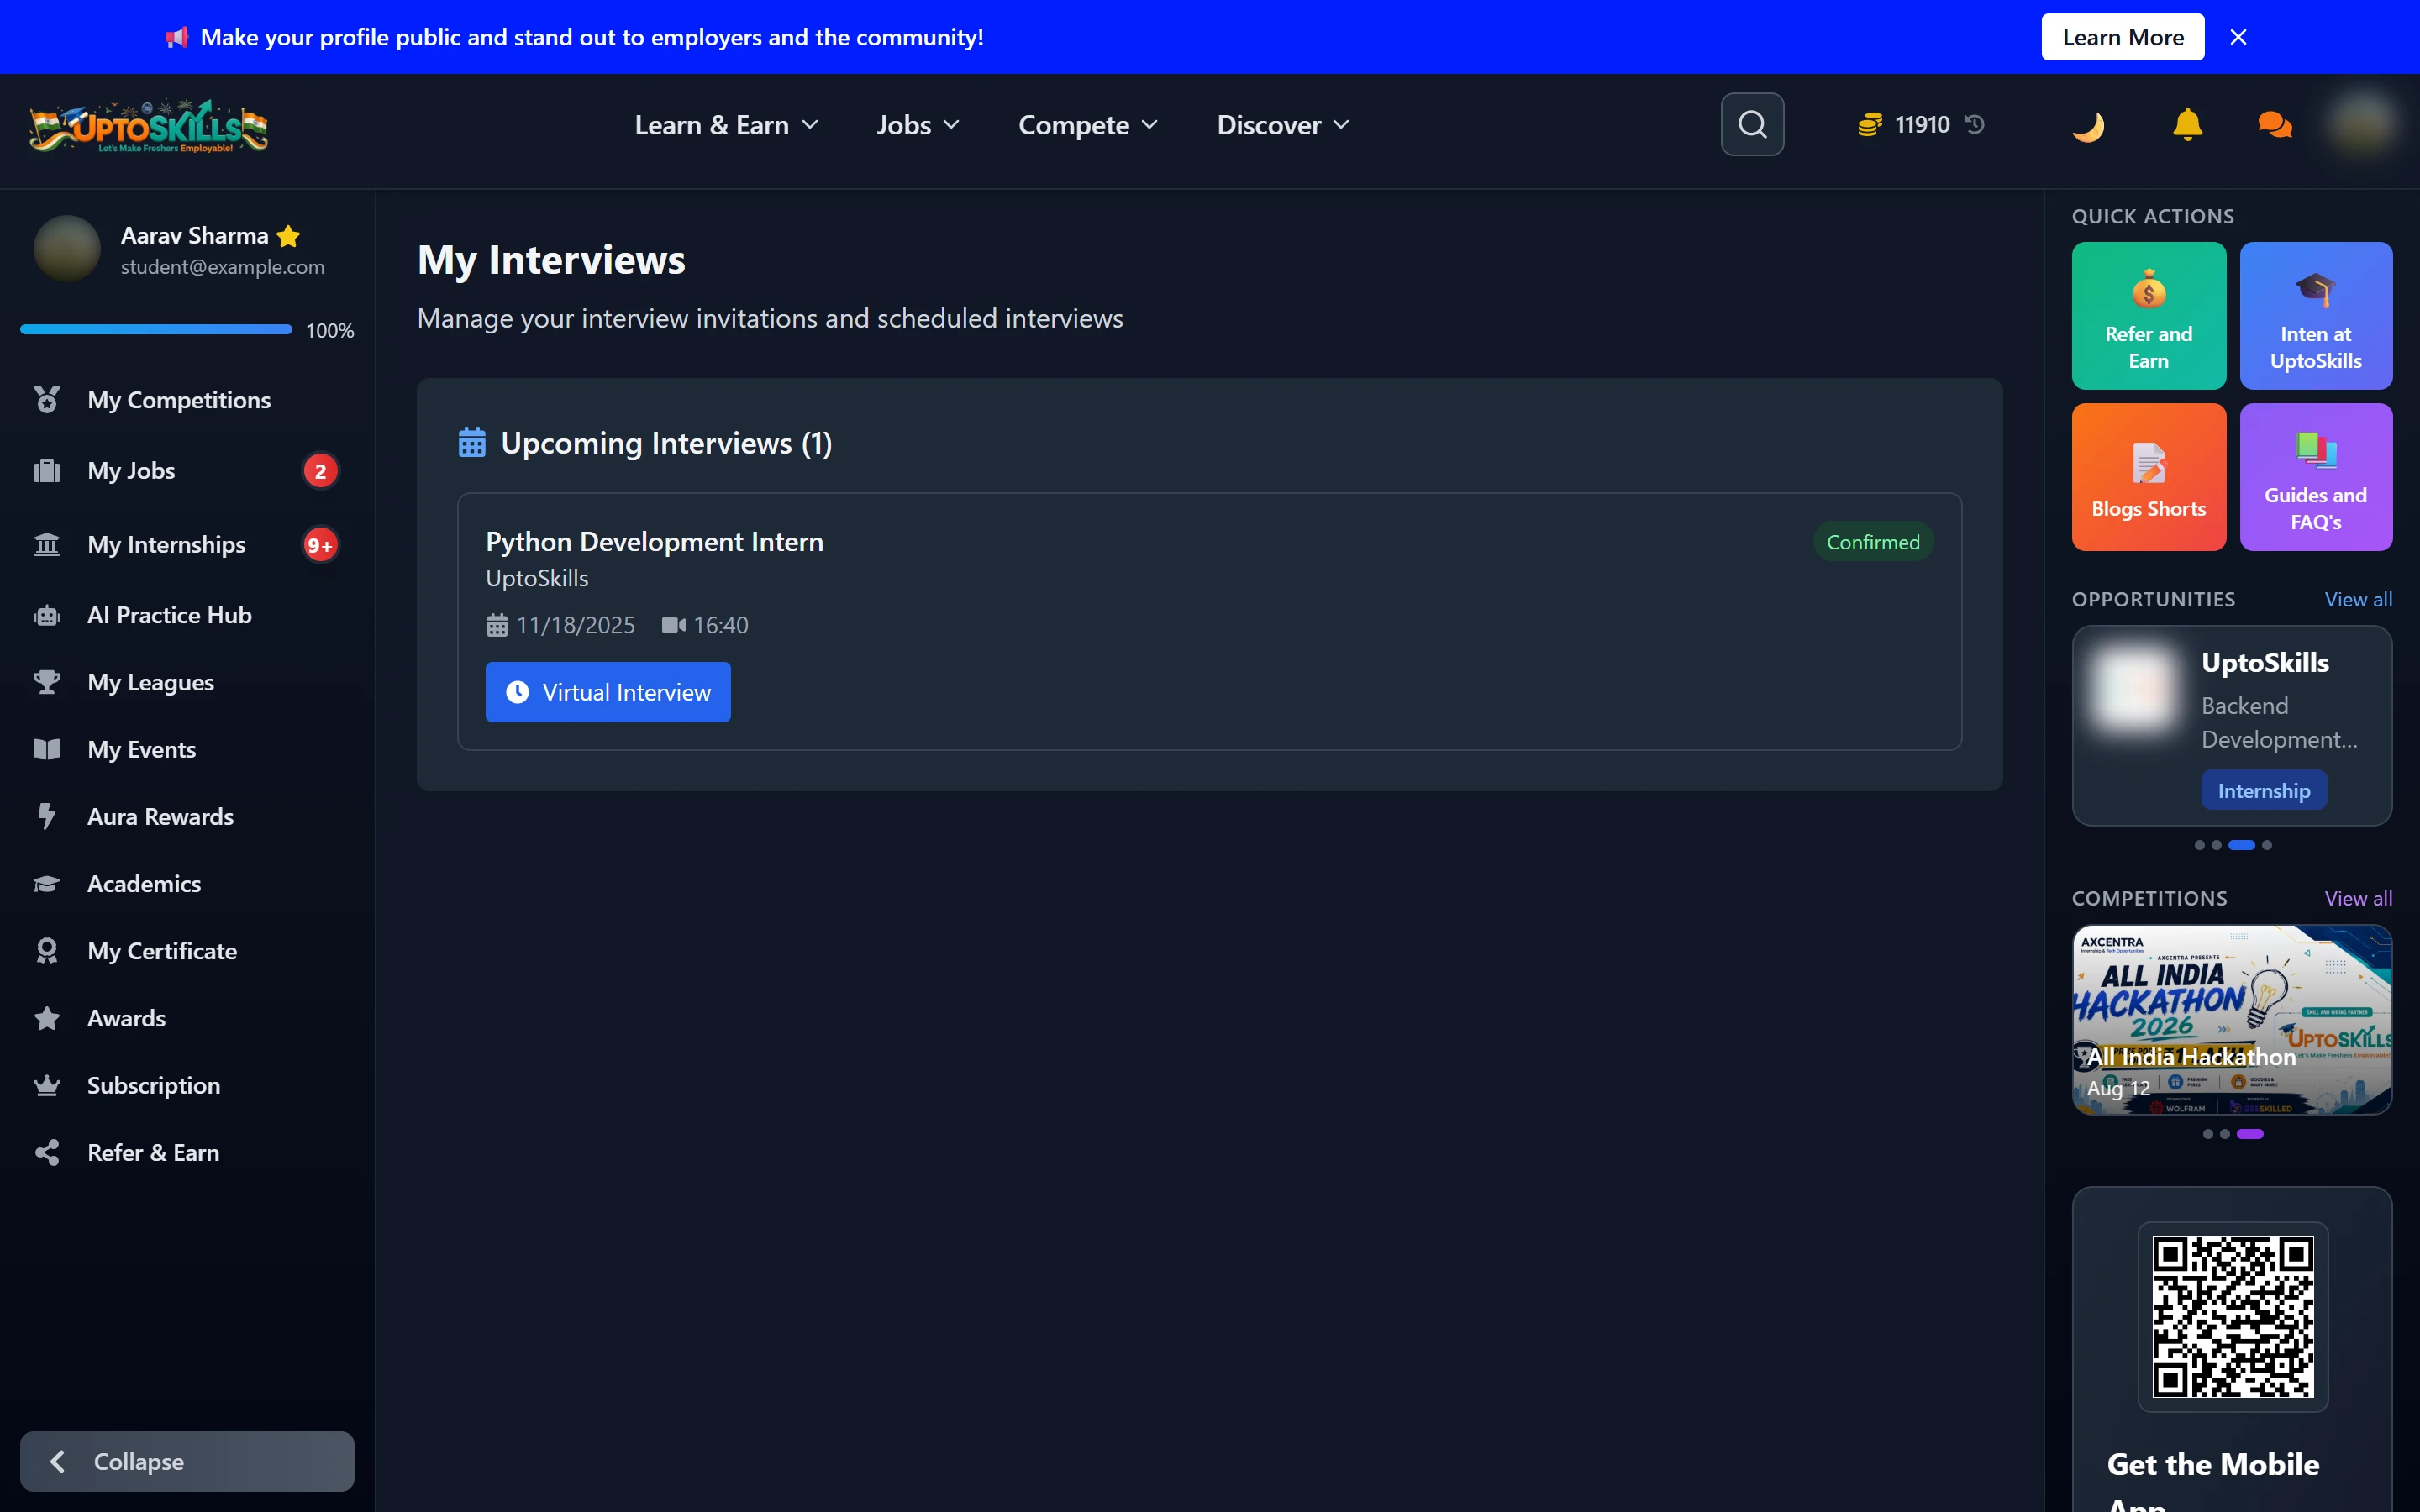Click the Subscription crown icon

[47, 1085]
